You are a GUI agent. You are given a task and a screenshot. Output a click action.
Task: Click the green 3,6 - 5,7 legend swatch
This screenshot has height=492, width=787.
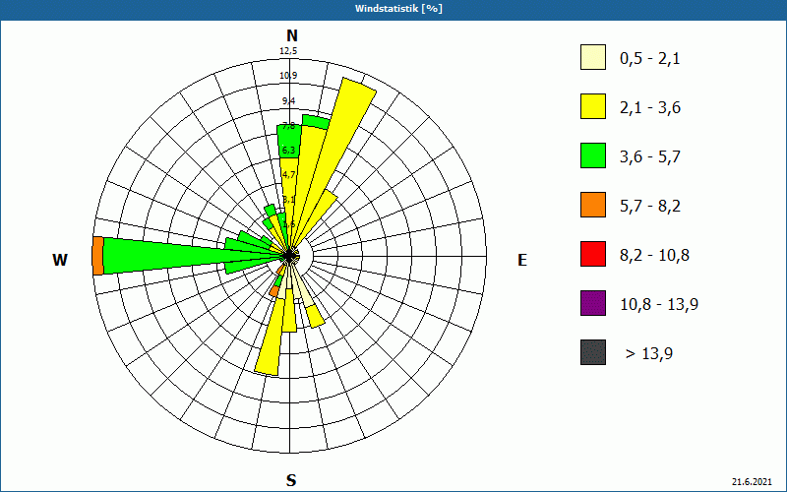coord(593,155)
